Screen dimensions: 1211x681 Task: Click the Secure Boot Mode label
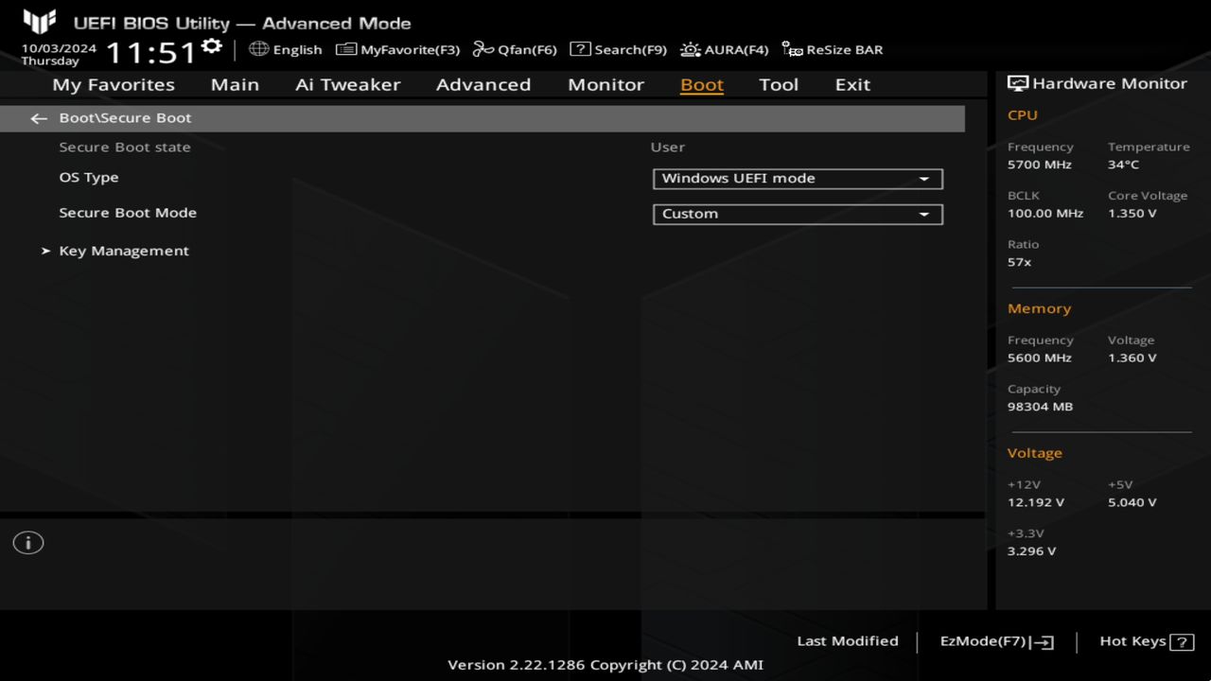[128, 213]
